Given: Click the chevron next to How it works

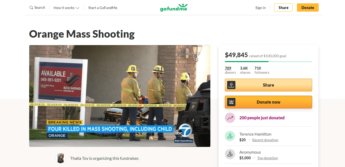Looking at the screenshot, I should (78, 8).
